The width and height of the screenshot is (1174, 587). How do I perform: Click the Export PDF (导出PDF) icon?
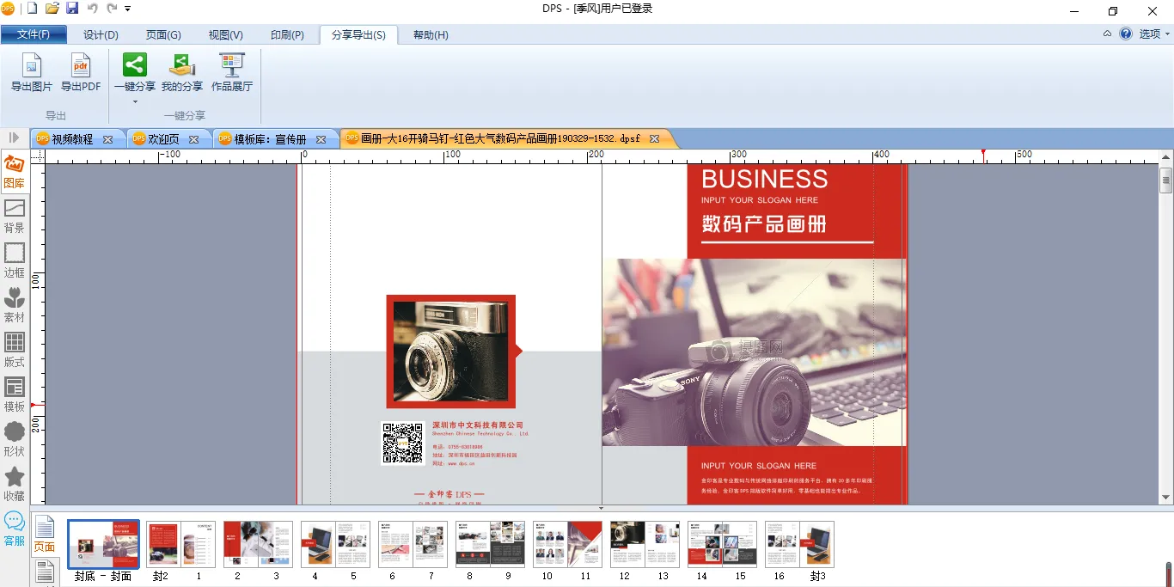(81, 66)
